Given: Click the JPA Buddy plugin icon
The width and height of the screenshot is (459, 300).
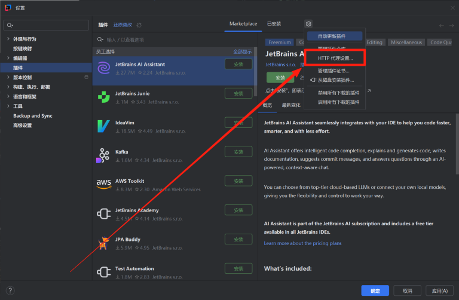Looking at the screenshot, I should (103, 243).
